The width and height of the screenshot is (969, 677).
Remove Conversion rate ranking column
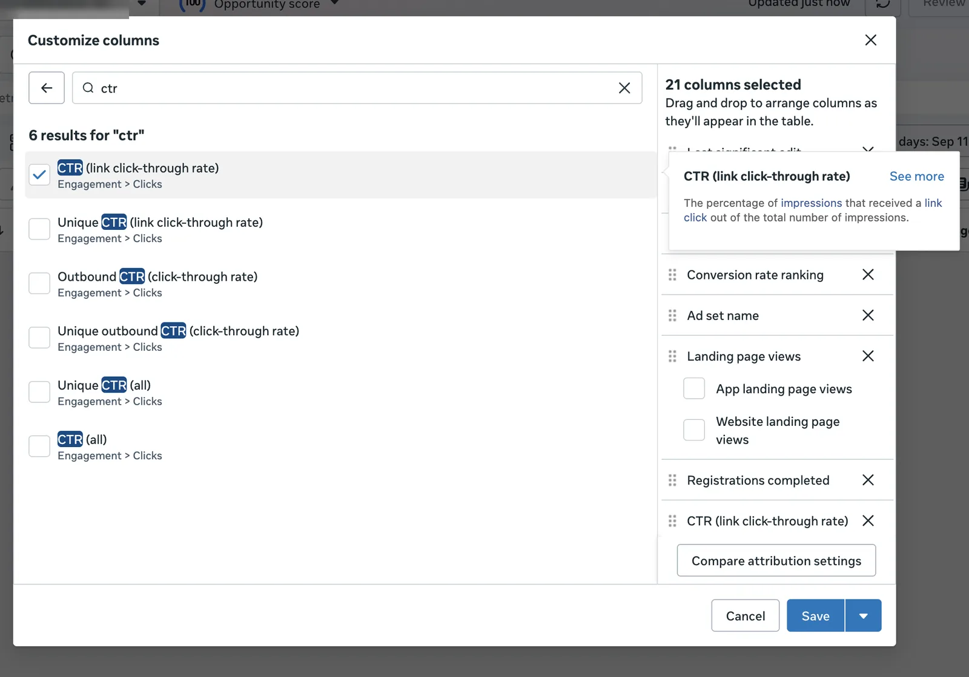[x=868, y=275]
